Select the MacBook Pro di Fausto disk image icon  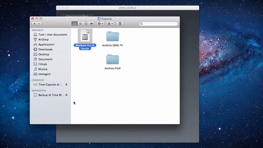85,36
